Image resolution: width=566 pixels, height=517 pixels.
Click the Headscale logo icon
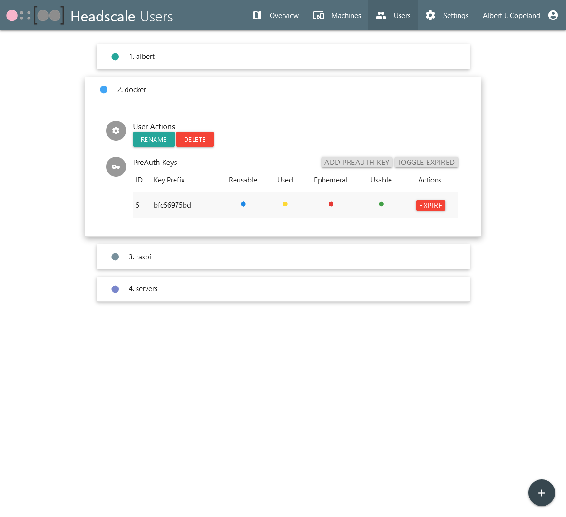35,16
